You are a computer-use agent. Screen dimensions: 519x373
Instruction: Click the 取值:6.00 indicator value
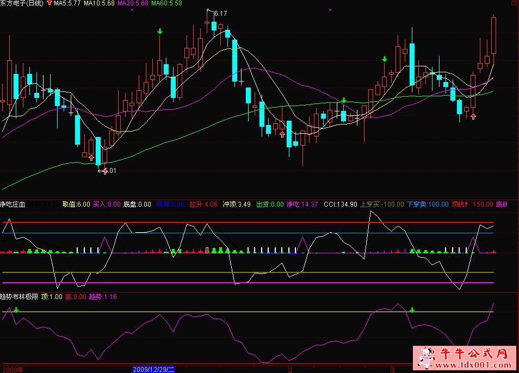(x=76, y=204)
